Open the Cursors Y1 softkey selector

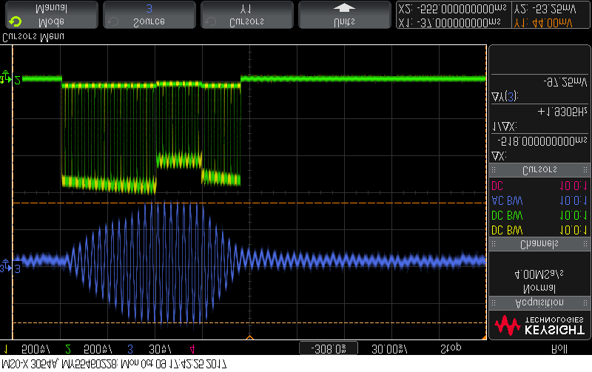coord(246,15)
